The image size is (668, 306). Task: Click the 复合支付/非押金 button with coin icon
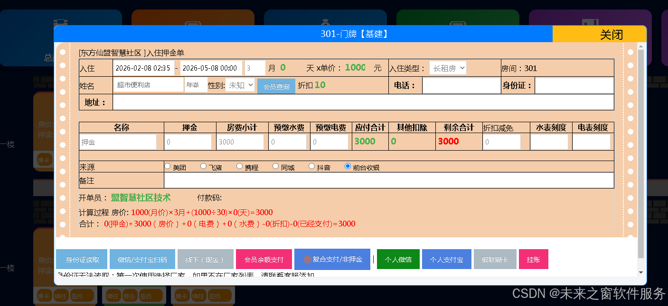[332, 259]
